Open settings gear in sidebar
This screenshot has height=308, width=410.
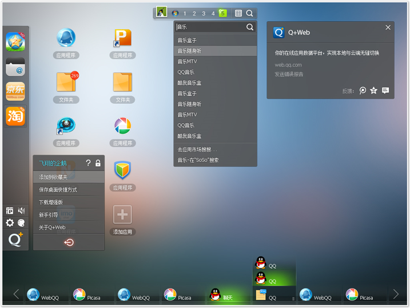coord(10,222)
